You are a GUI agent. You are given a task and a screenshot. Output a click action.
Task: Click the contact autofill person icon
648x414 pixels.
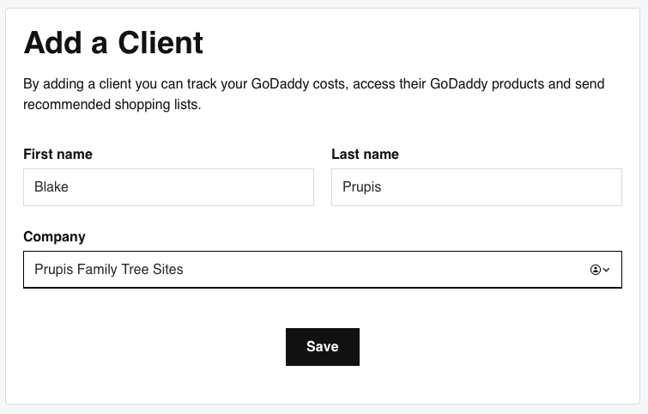point(596,270)
